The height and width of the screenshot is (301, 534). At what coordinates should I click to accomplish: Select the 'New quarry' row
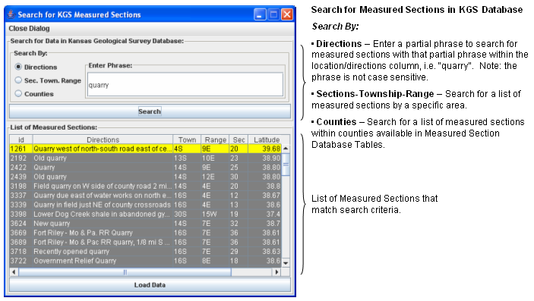click(145, 224)
